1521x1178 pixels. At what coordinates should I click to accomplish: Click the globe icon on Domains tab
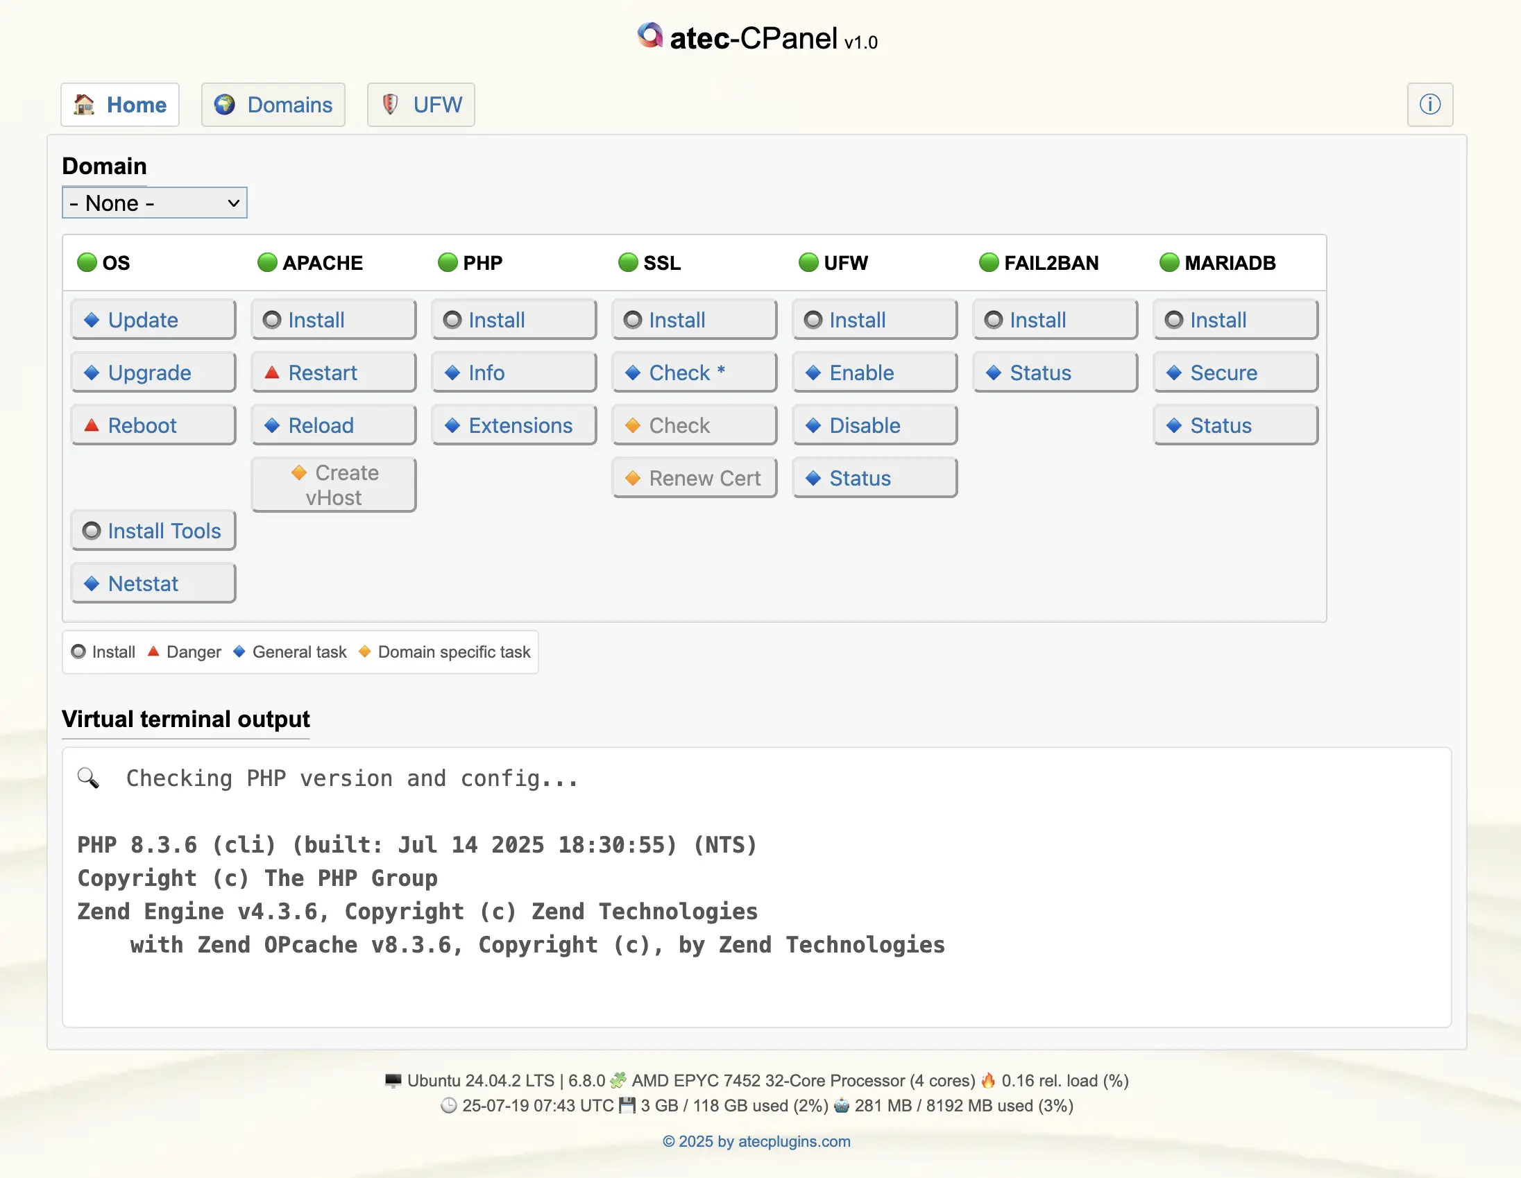[x=224, y=105]
